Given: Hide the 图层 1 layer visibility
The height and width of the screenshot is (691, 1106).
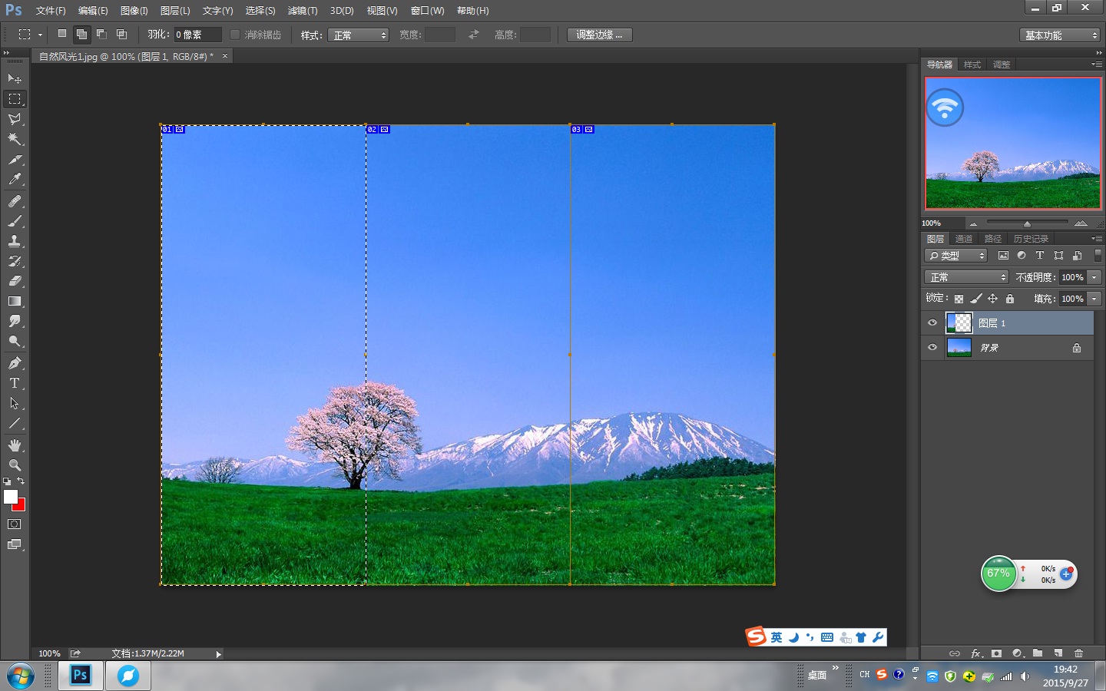Looking at the screenshot, I should click(932, 323).
